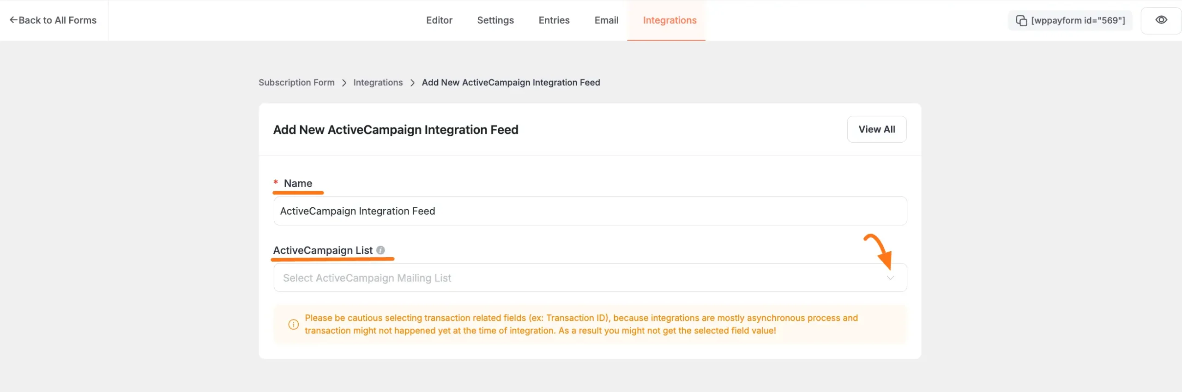Select the Email tab

coord(606,20)
